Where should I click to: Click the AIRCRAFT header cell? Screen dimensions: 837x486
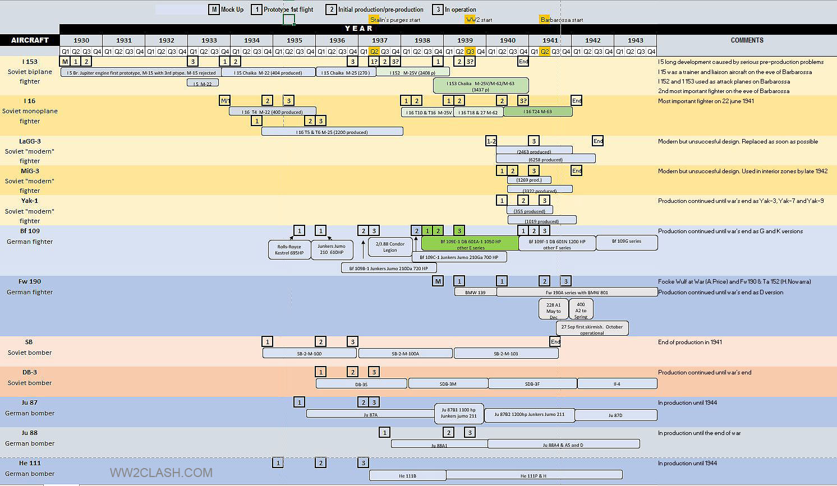click(x=30, y=40)
